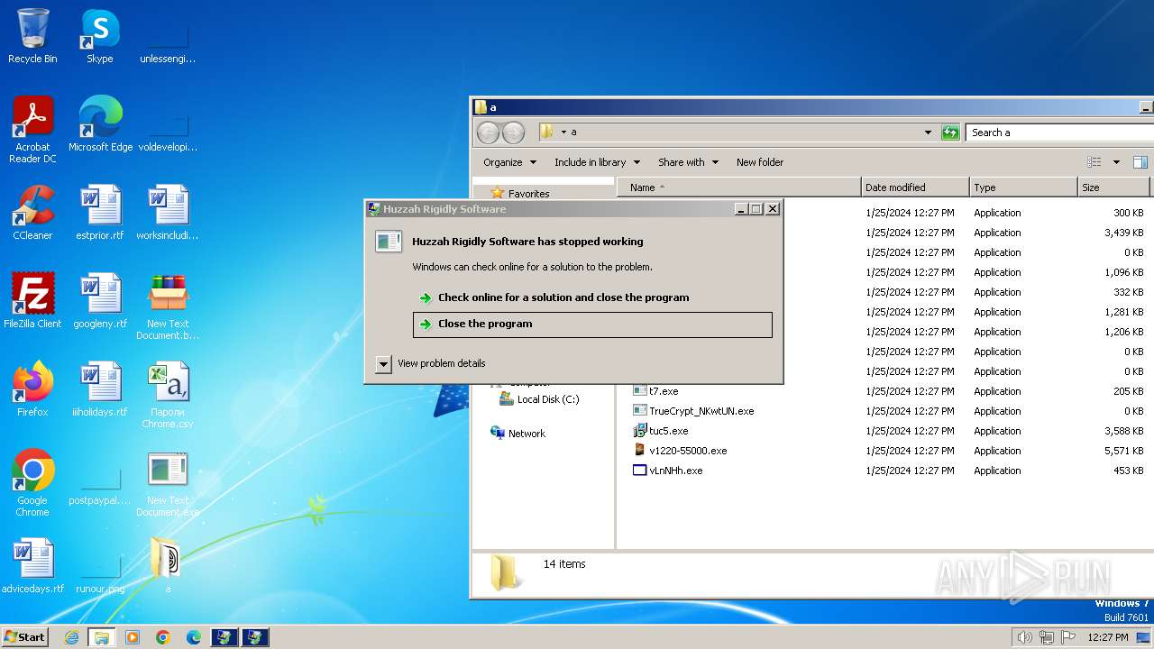
Task: Select Network in the navigation pane
Action: pos(527,434)
